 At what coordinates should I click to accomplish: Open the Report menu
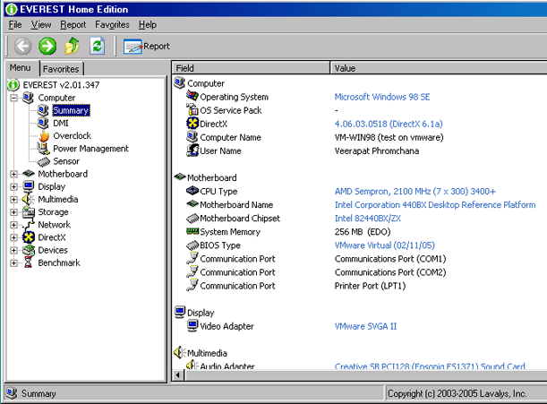pyautogui.click(x=73, y=25)
